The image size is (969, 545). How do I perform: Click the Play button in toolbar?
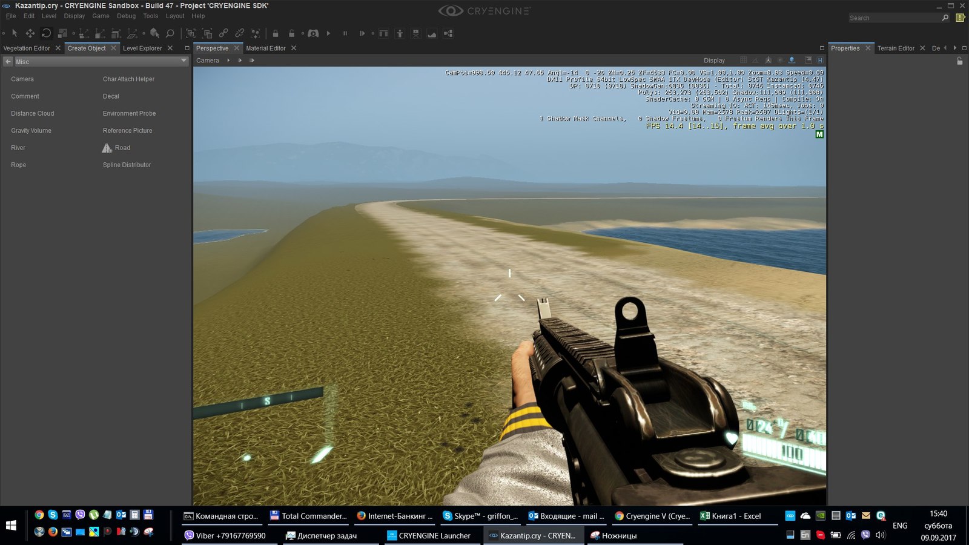[x=328, y=33]
